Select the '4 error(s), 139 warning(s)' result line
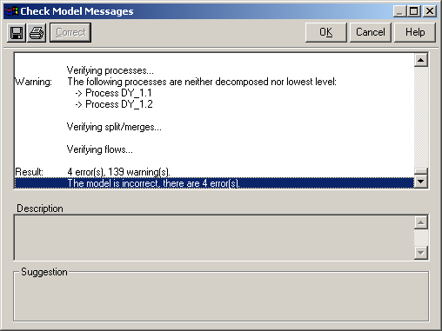 click(118, 172)
